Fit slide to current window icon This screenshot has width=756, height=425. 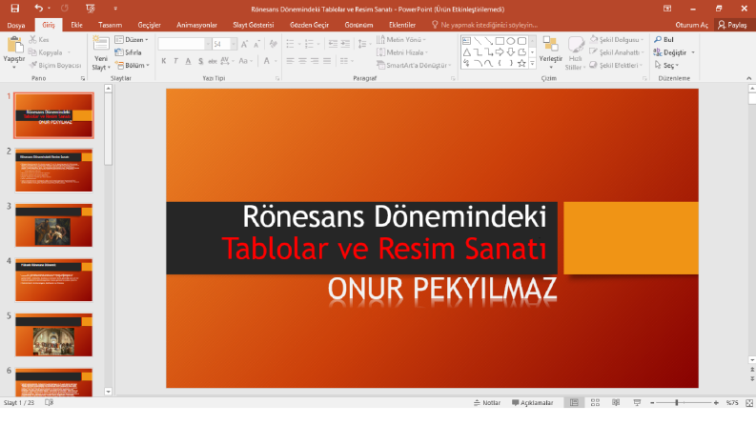click(x=749, y=403)
